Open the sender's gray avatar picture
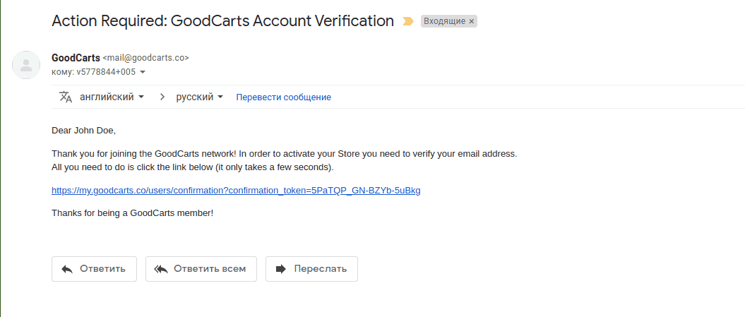Viewport: 745px width, 317px height. (x=26, y=65)
